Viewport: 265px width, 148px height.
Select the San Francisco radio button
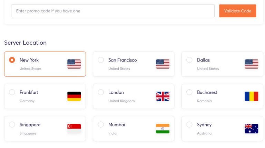(x=101, y=60)
